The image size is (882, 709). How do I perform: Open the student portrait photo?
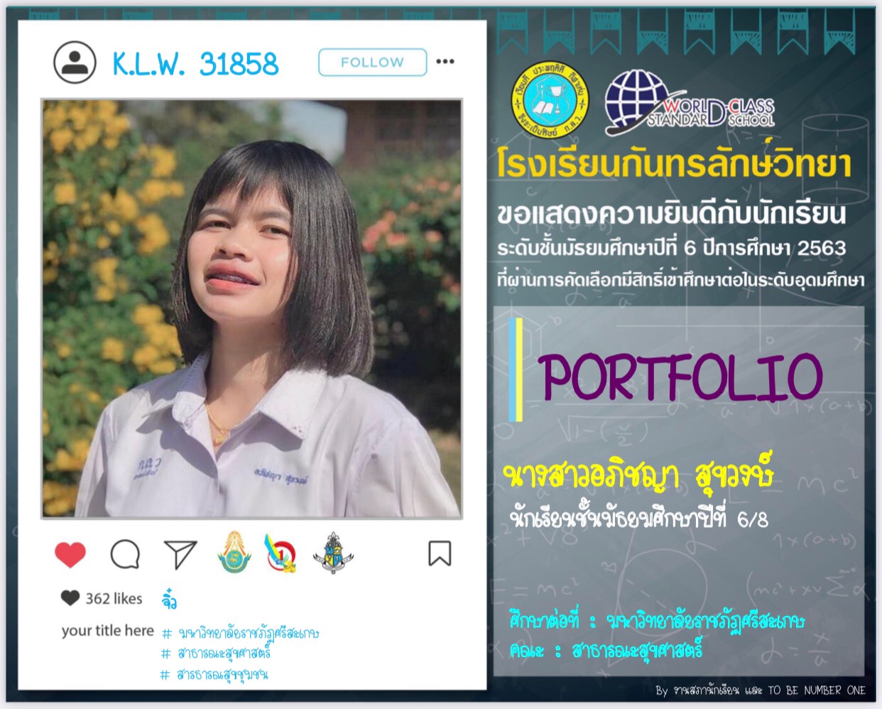252,308
